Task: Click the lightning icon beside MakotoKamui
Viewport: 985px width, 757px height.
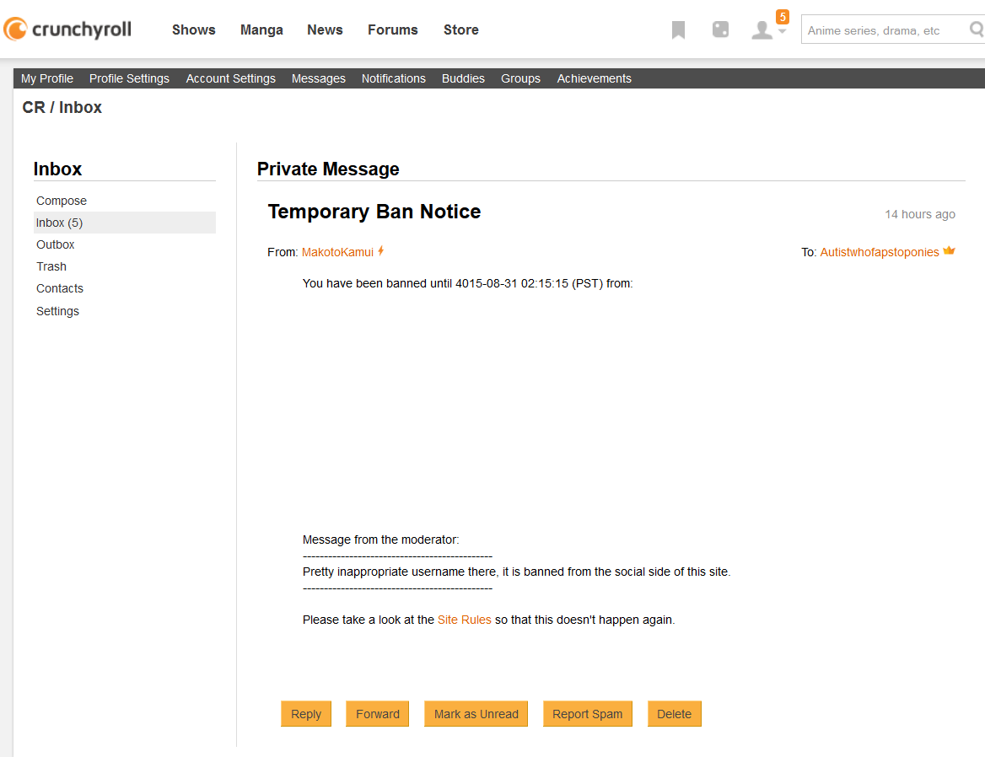Action: click(x=381, y=251)
